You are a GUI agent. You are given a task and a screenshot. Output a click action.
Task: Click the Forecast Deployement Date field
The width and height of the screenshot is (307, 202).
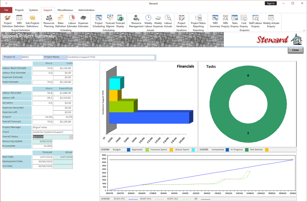click(x=42, y=162)
